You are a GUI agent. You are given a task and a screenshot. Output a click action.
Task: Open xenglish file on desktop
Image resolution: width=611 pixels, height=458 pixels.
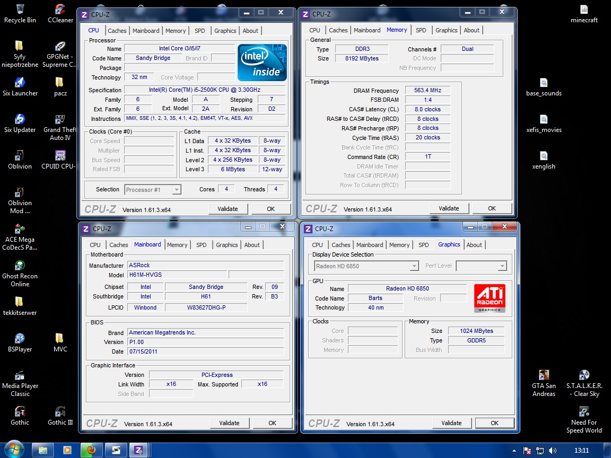(544, 160)
